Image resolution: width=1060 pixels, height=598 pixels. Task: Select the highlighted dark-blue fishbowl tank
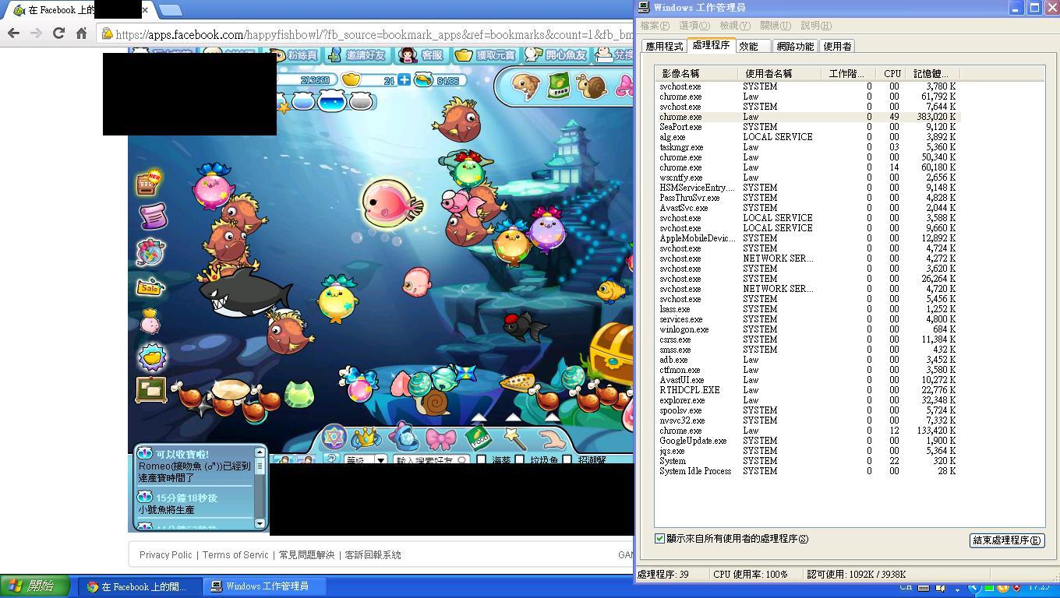333,100
